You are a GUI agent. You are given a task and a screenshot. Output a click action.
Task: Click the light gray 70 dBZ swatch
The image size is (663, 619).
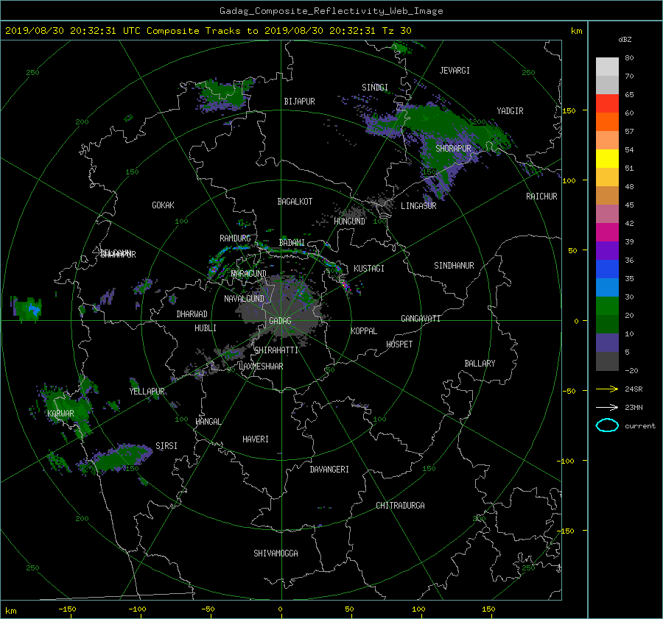click(607, 67)
